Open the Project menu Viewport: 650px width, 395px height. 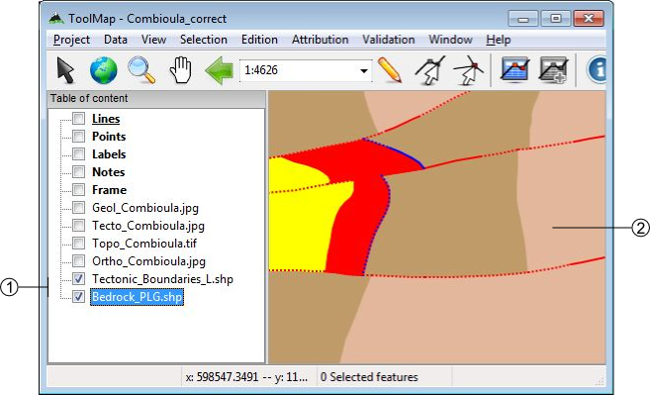(71, 40)
